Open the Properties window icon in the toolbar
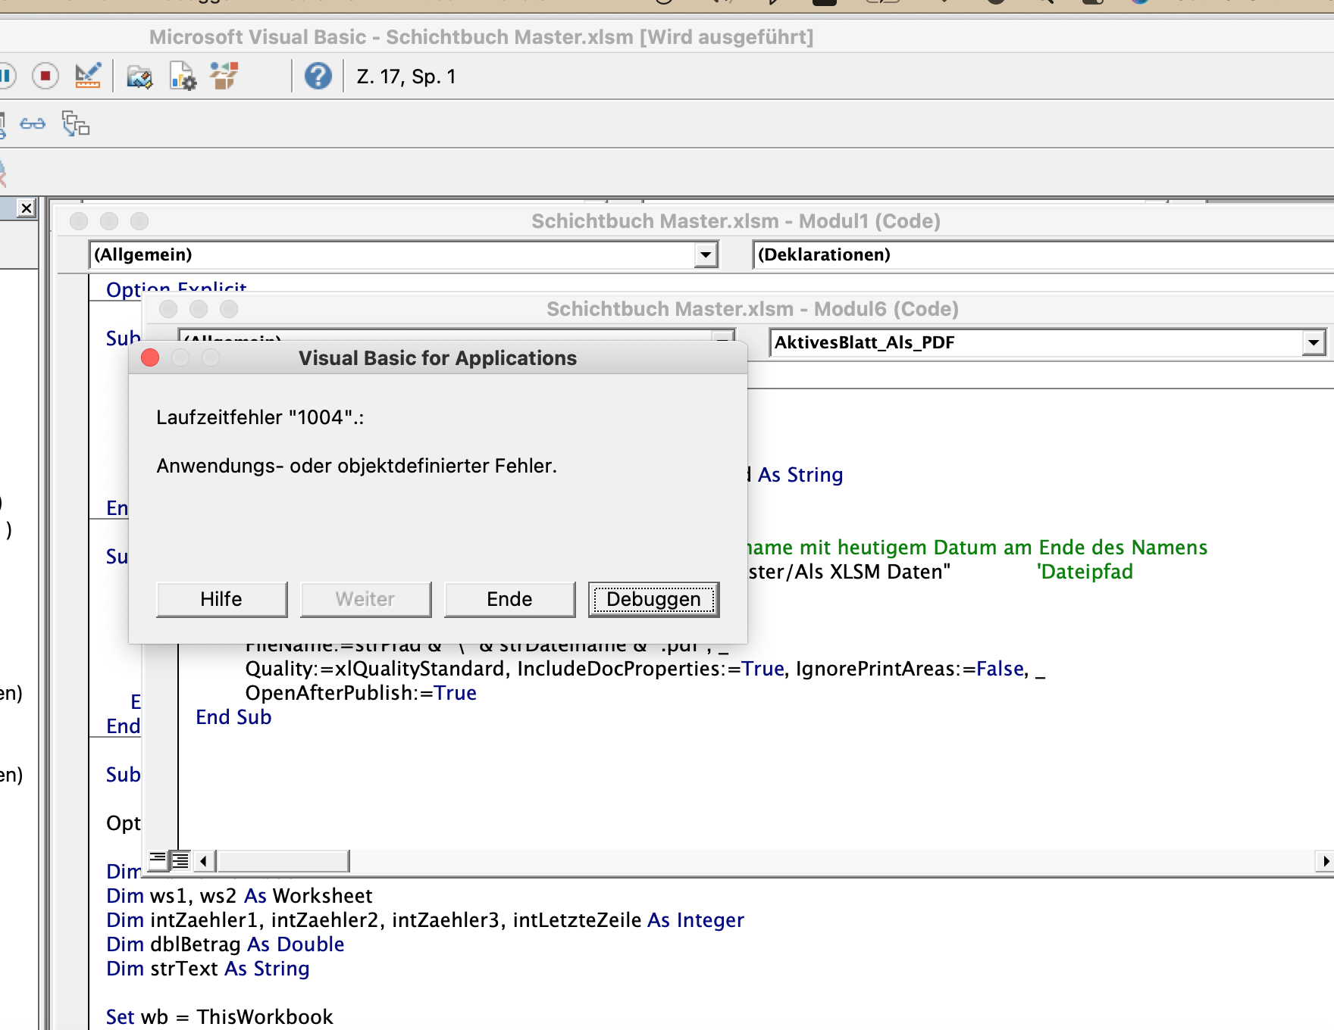This screenshot has width=1334, height=1030. pyautogui.click(x=183, y=76)
